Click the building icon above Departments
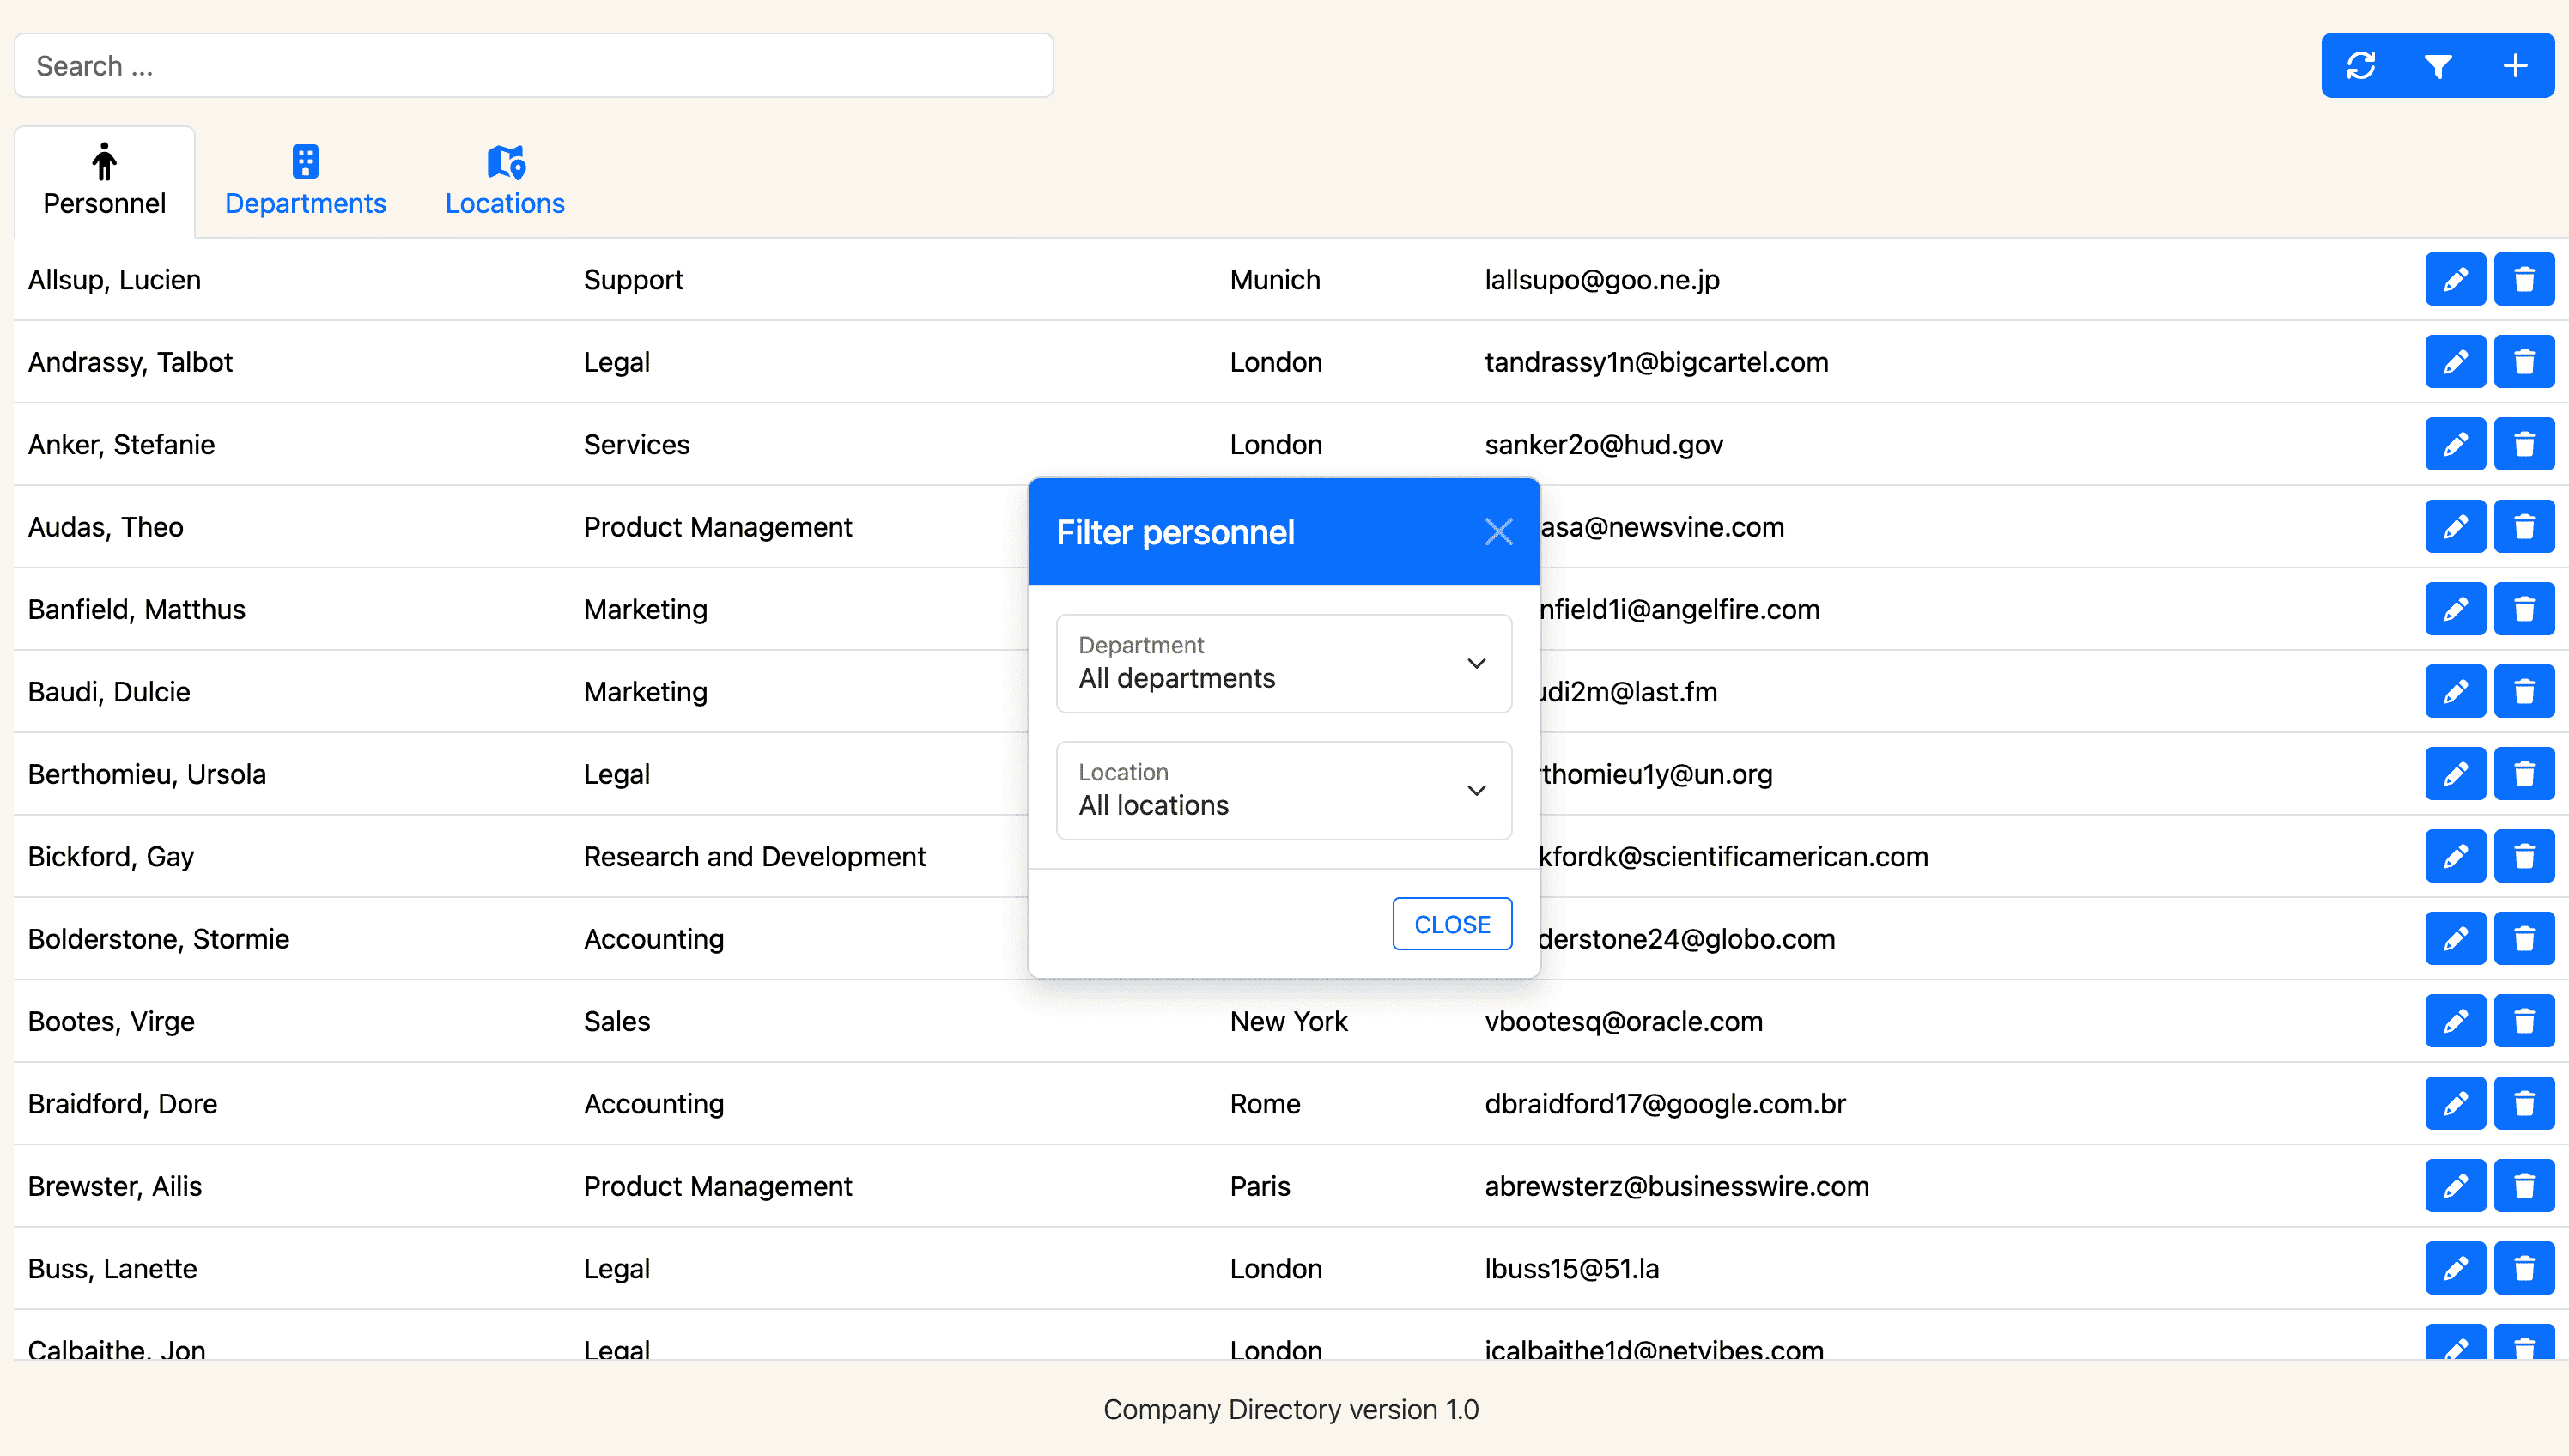 [x=305, y=160]
